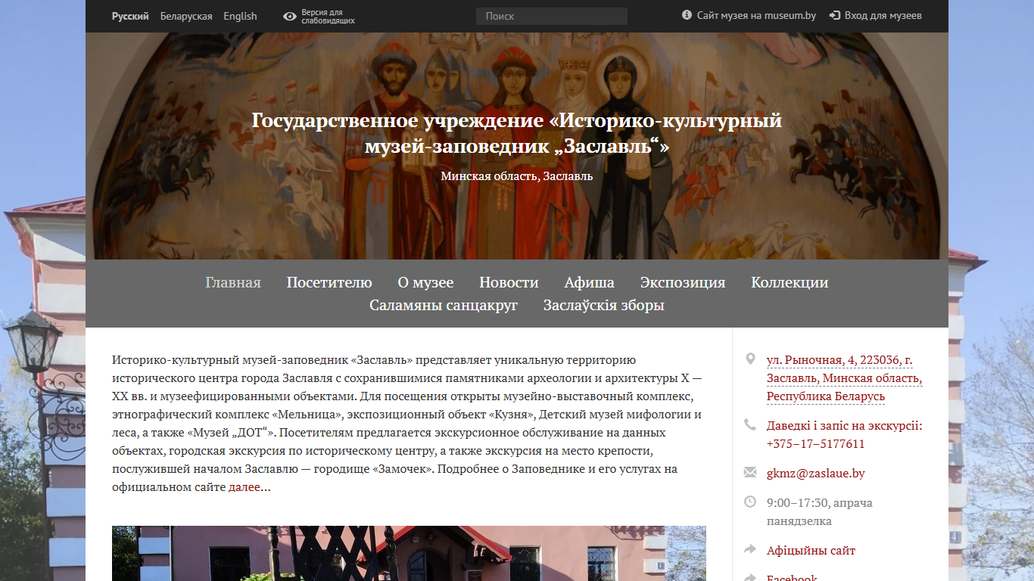Click the phone number +375–17–5177611

pos(815,444)
